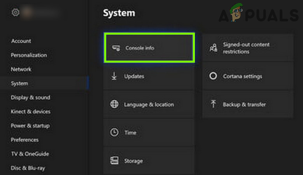Click the Cortana circle icon
This screenshot has height=175, width=303.
pyautogui.click(x=213, y=76)
